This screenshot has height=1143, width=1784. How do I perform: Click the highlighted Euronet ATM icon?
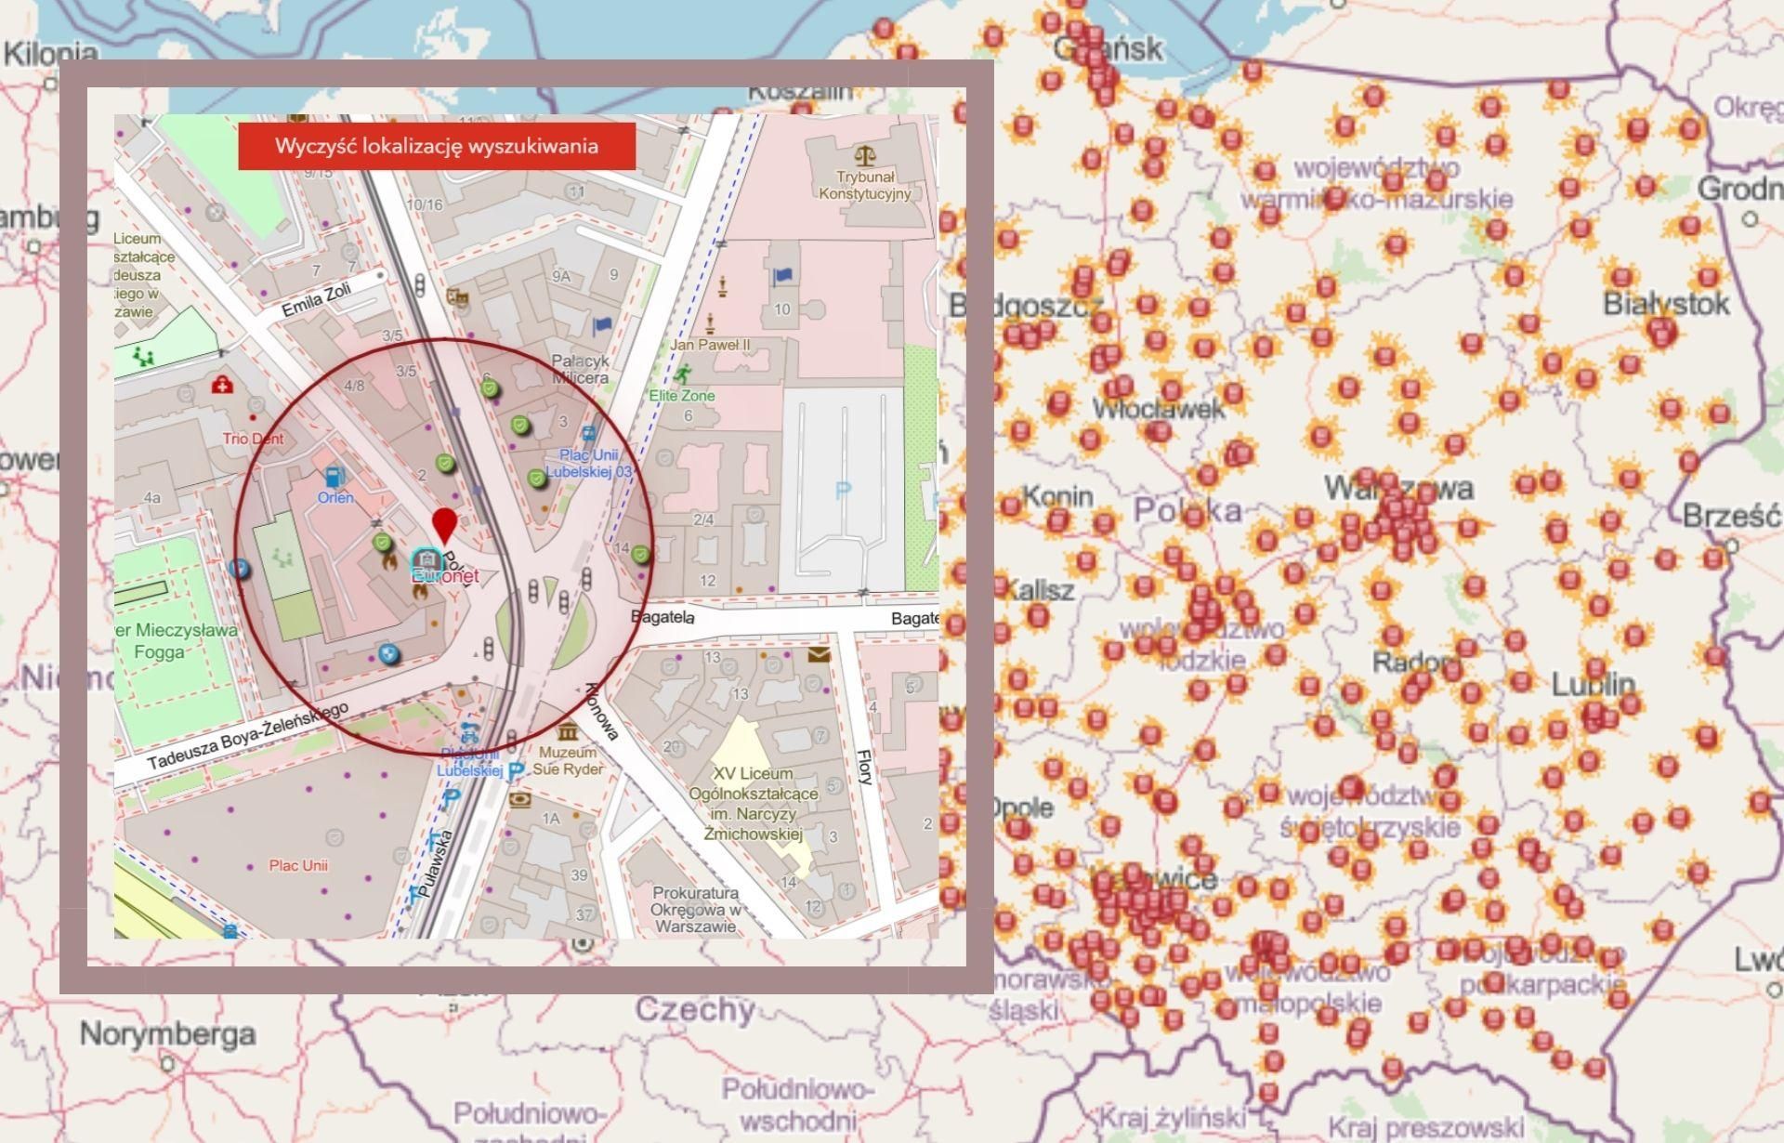[x=426, y=558]
